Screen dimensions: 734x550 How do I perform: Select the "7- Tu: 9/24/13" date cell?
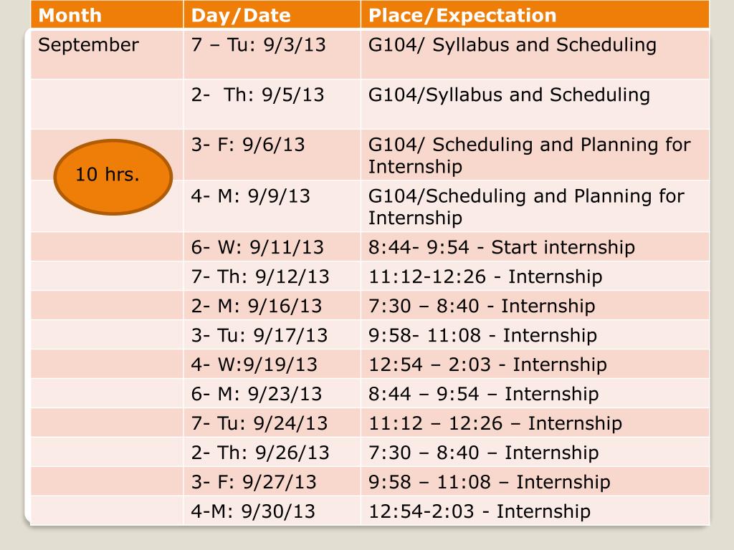[x=259, y=424]
